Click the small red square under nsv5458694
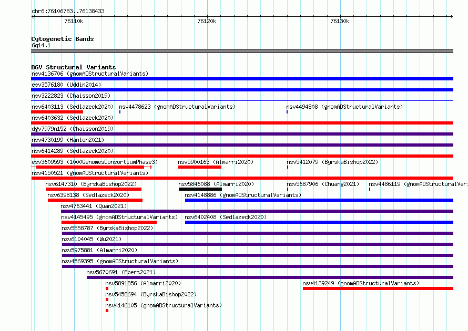The width and height of the screenshot is (468, 331). [107, 299]
